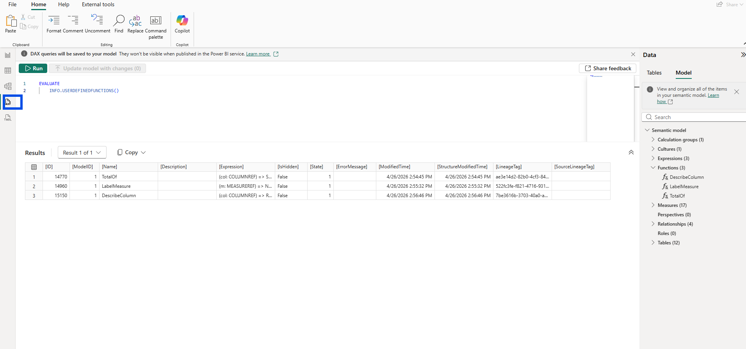Click the [Expression] column header
This screenshot has width=746, height=349.
coord(246,167)
